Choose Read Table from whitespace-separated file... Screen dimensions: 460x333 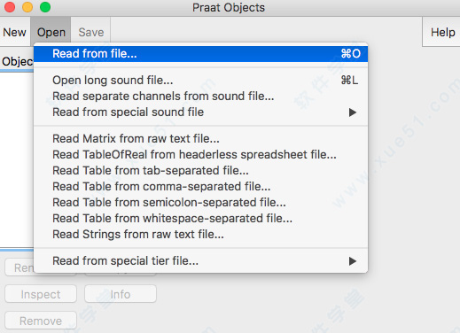(x=201, y=218)
